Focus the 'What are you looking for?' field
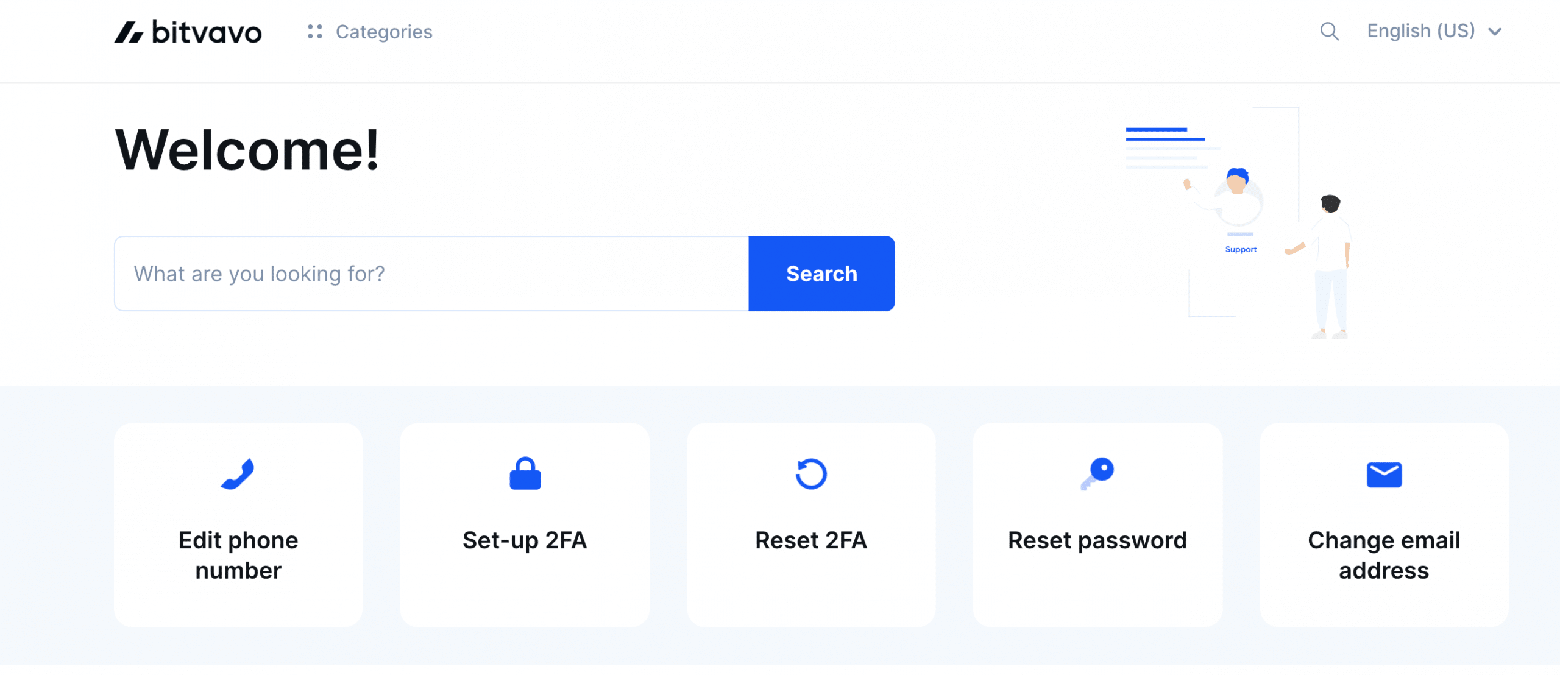The height and width of the screenshot is (675, 1560). [x=431, y=274]
